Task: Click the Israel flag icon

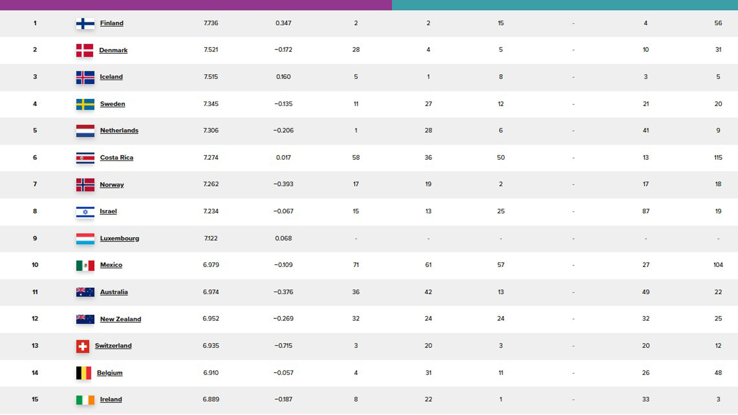Action: click(x=85, y=212)
